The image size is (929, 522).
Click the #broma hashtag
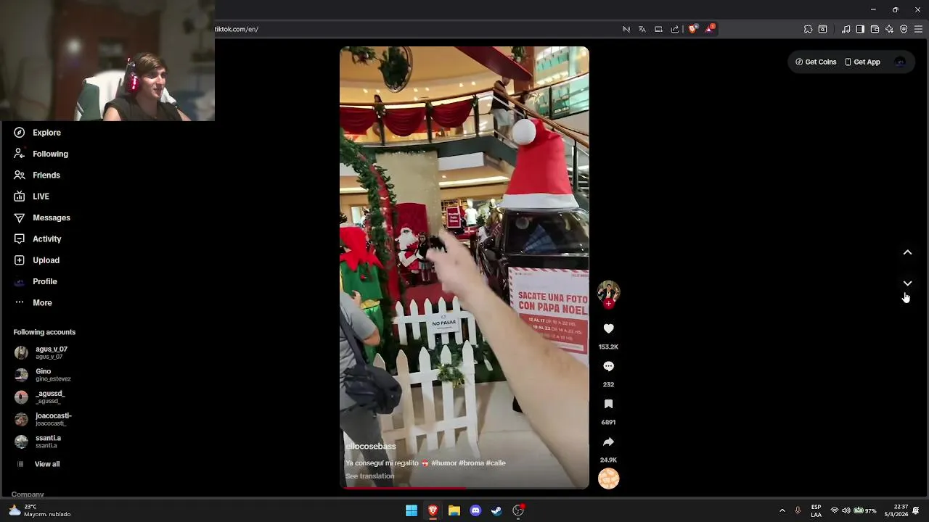click(x=471, y=463)
